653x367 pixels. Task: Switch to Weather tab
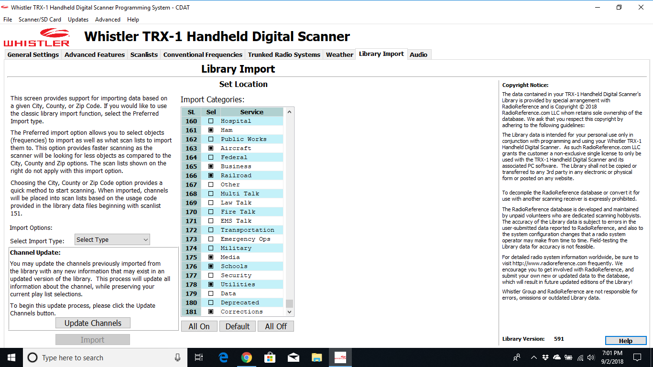click(339, 54)
